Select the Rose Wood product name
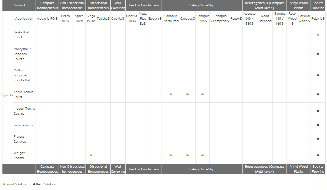327x190 pixels. [292, 18]
